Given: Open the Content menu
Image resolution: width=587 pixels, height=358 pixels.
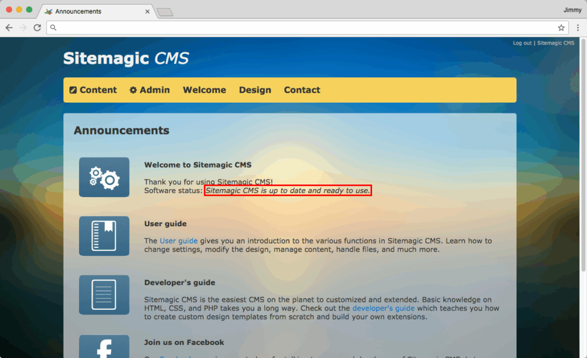Looking at the screenshot, I should pyautogui.click(x=93, y=90).
